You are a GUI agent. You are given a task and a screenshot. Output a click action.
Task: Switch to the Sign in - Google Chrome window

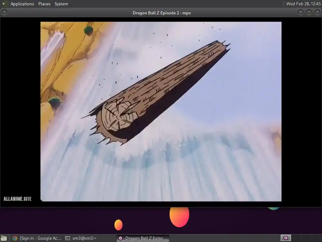tap(37, 238)
